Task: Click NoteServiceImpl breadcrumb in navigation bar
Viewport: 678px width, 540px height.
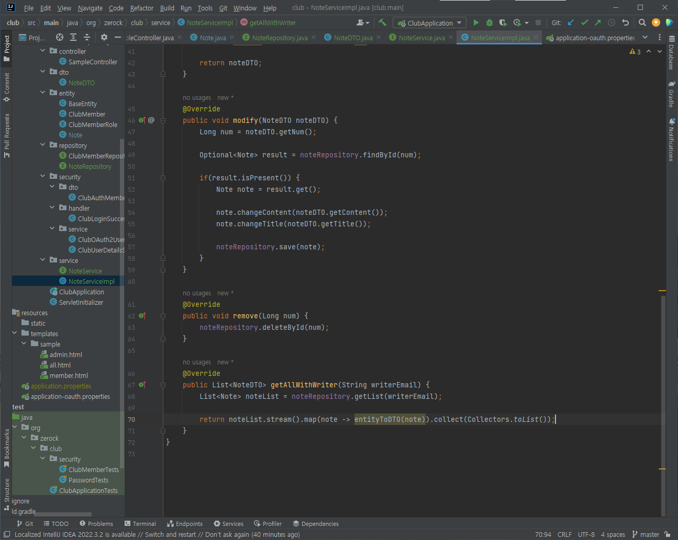Action: point(209,22)
